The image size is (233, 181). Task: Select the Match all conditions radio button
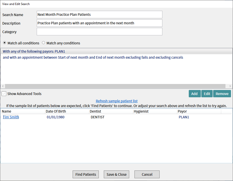5,43
